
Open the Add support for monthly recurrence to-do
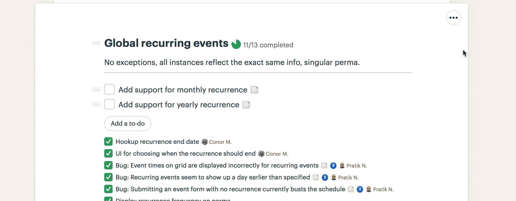pos(183,90)
